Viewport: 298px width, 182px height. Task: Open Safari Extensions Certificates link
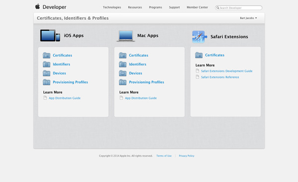215,55
